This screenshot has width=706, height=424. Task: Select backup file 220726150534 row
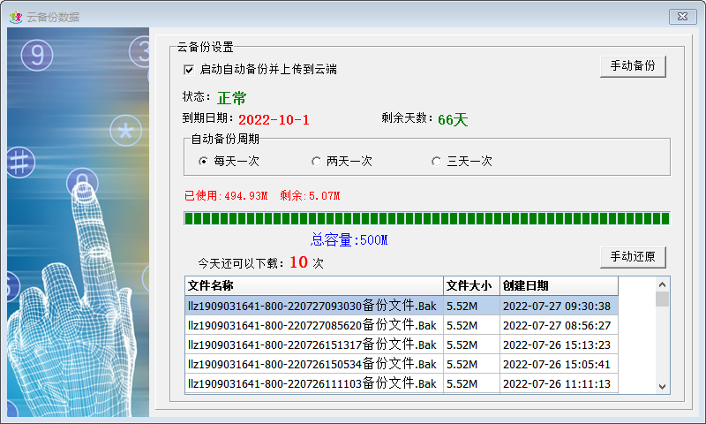coord(402,364)
